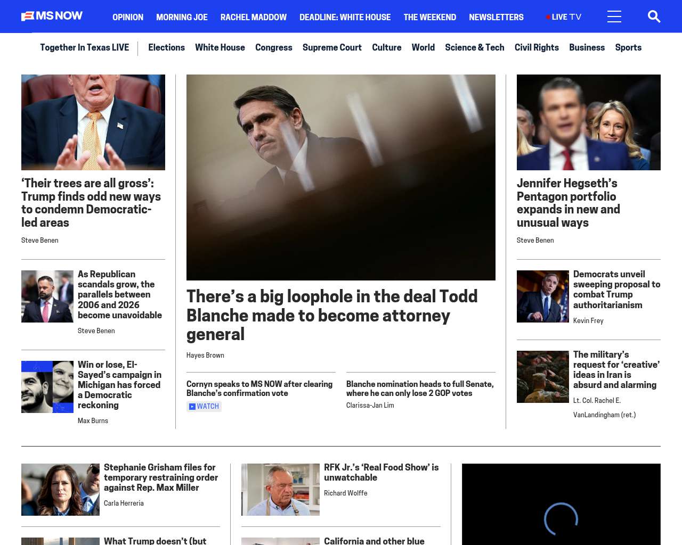
Task: Read 'California and other blue' story
Action: [x=374, y=541]
